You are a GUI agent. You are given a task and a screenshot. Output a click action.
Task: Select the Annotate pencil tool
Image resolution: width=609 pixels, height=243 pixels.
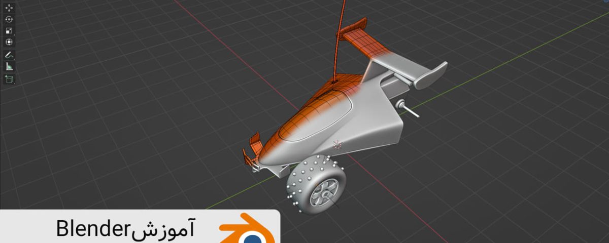pos(9,55)
